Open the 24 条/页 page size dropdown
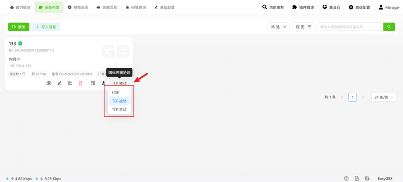403x182 pixels. coord(384,97)
